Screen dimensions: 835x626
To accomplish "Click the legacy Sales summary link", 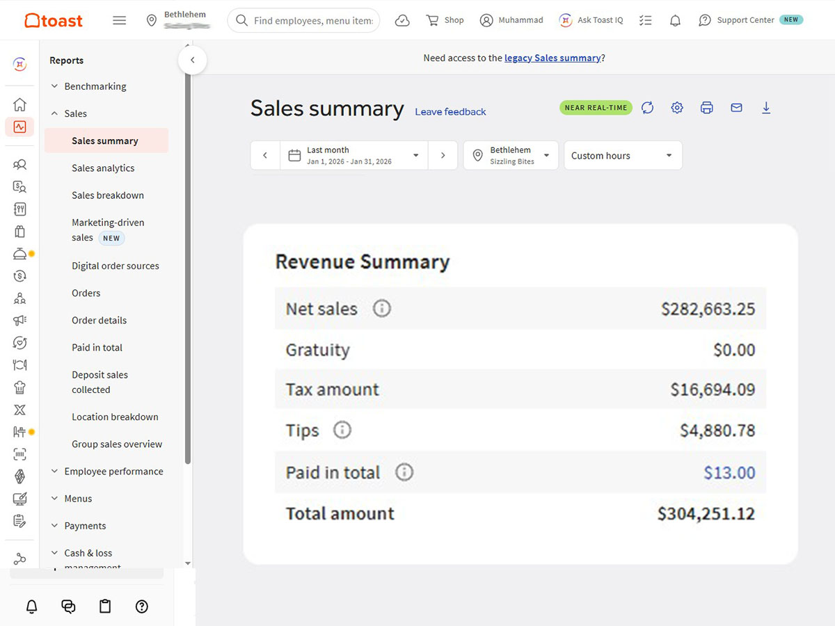I will (x=552, y=58).
